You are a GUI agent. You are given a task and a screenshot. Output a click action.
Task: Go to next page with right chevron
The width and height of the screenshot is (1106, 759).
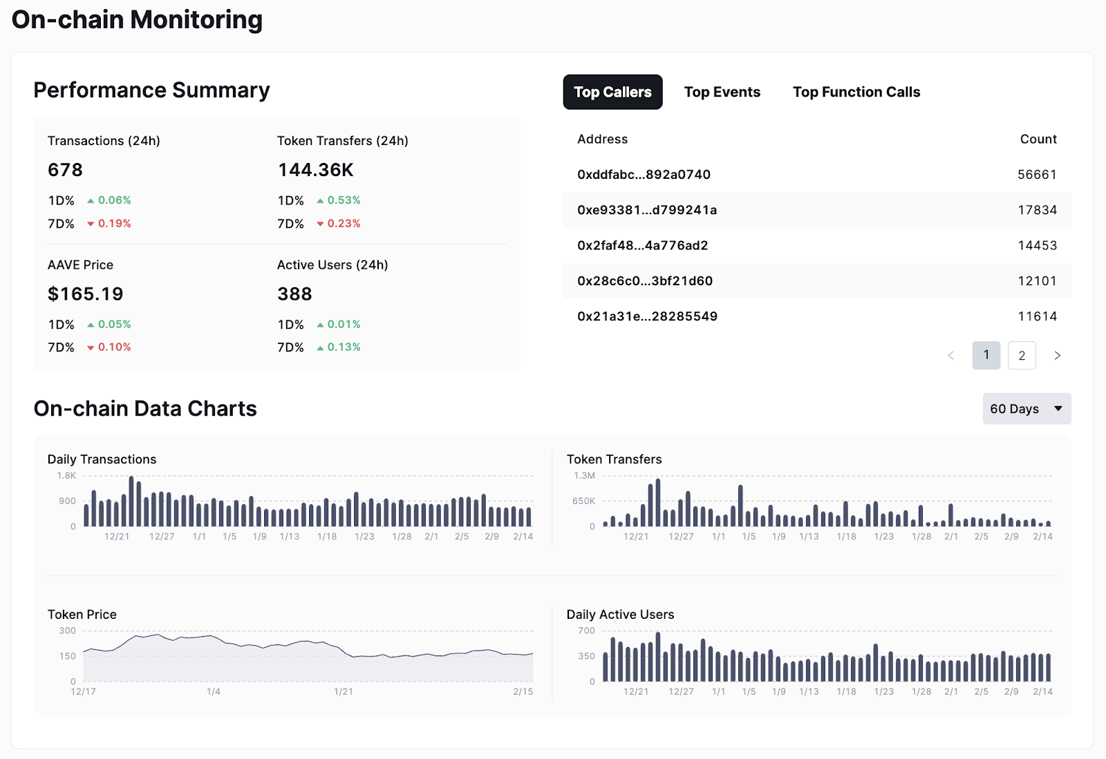click(x=1057, y=356)
